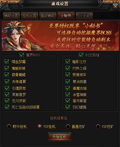Pick the VIP挖矿 radio button

98,126
